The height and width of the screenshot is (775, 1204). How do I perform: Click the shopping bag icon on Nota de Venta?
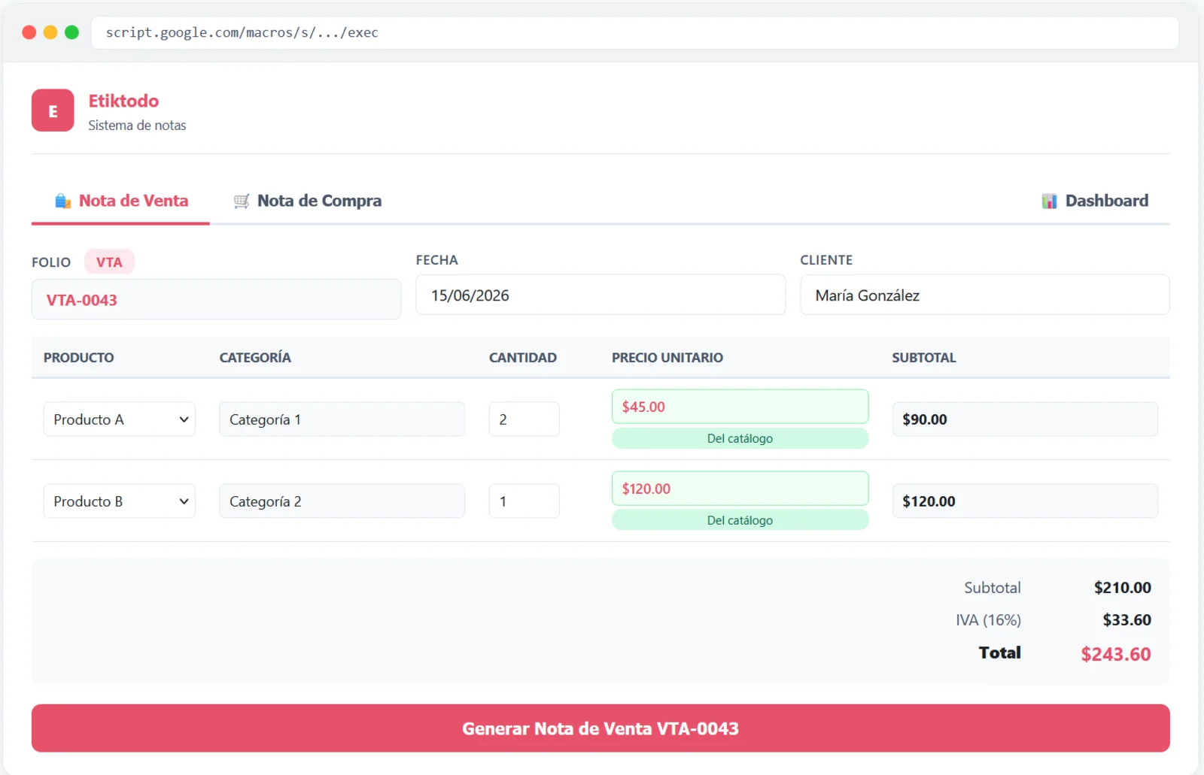pos(63,201)
